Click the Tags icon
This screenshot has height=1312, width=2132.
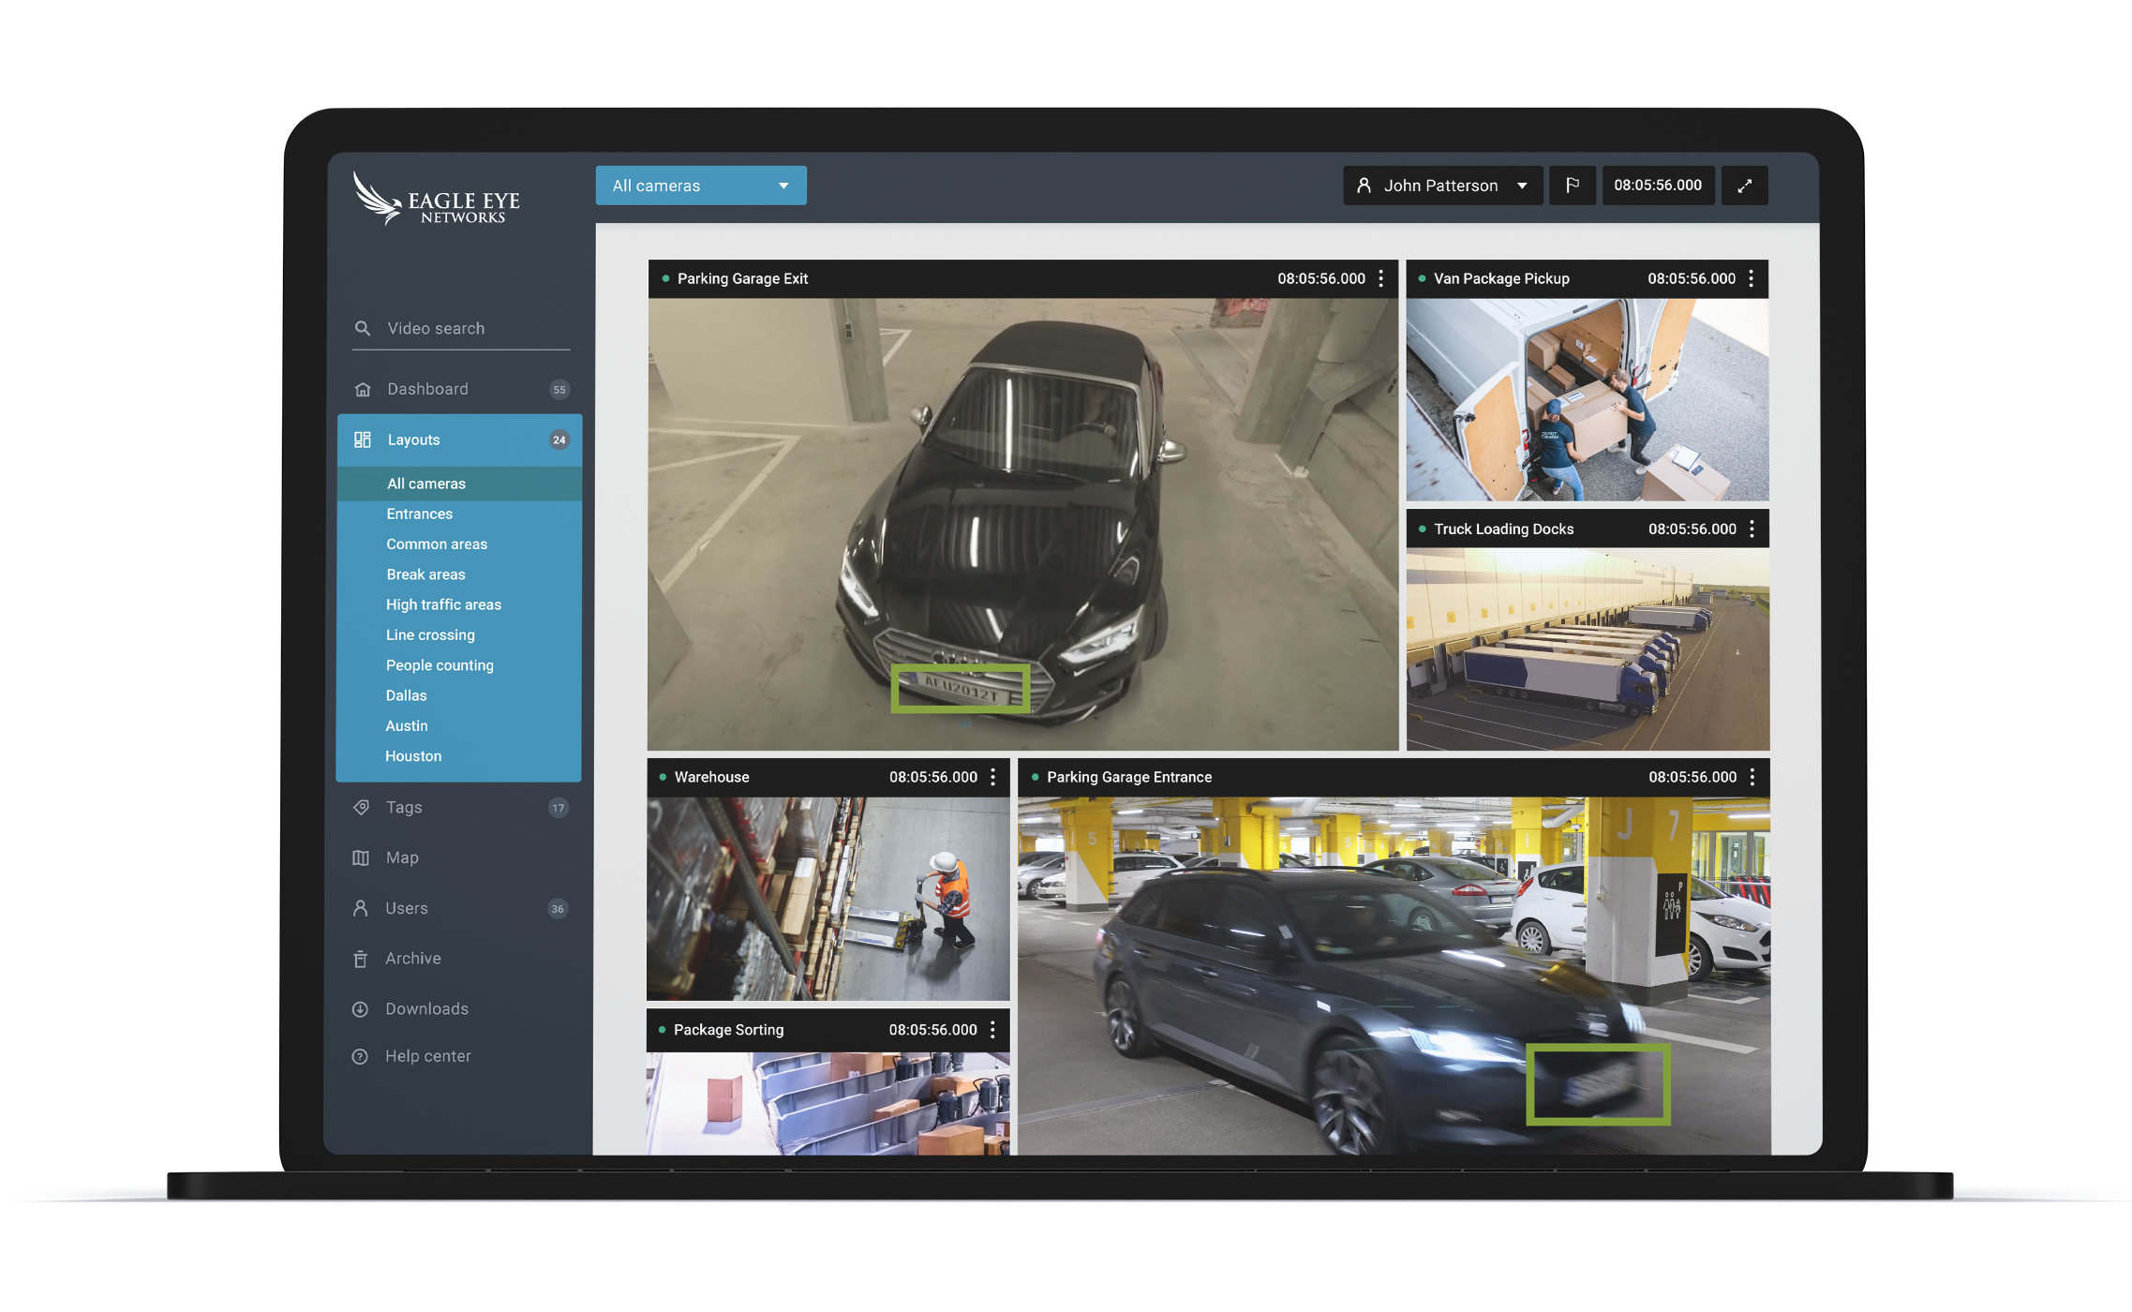pyautogui.click(x=363, y=808)
